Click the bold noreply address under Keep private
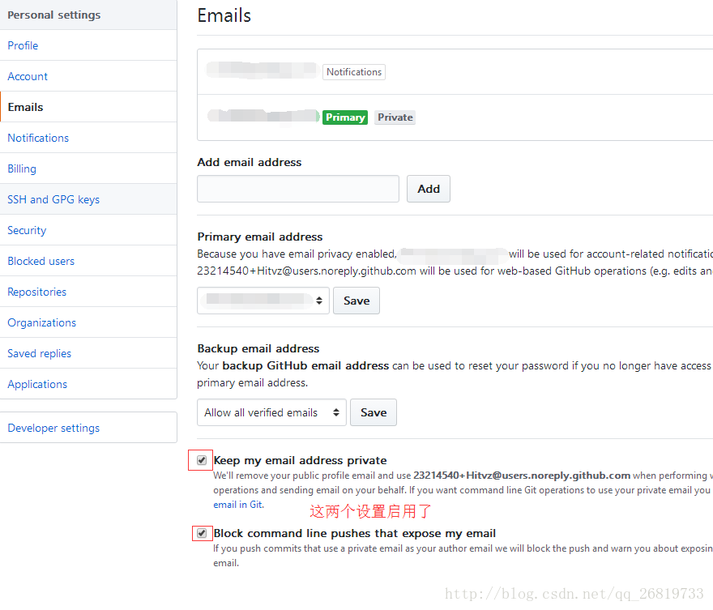713x610 pixels. point(522,476)
